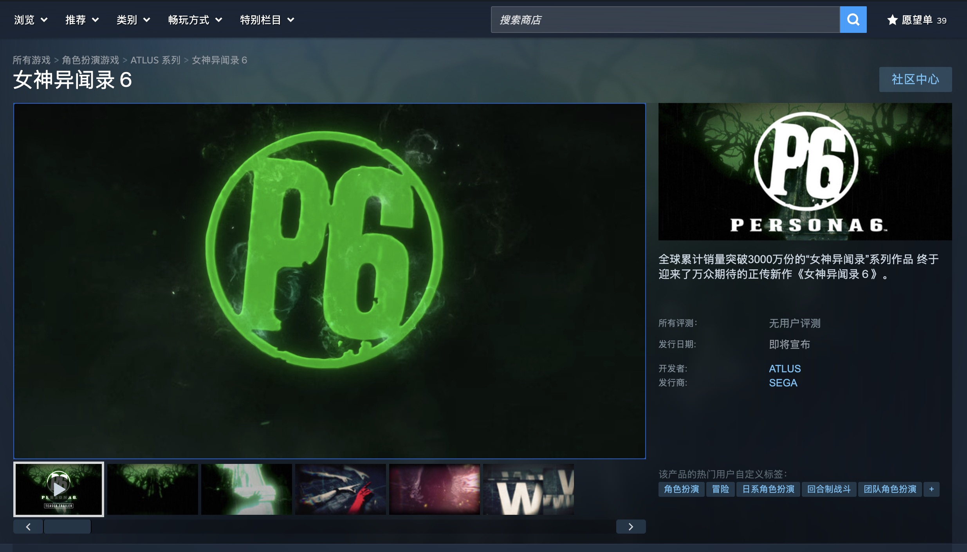
Task: Select the pink-red blurry screenshot thumbnail
Action: pos(435,489)
